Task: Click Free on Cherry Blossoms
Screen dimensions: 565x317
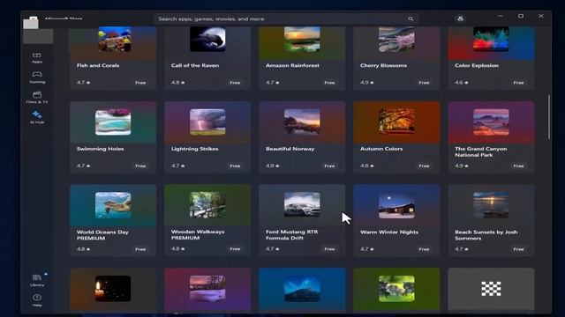Action: (x=424, y=83)
